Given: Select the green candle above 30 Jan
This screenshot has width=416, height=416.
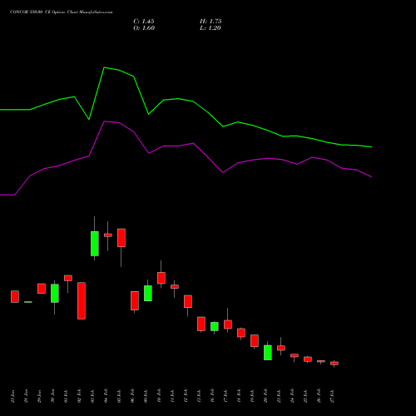Looking at the screenshot, I should click(x=55, y=293).
